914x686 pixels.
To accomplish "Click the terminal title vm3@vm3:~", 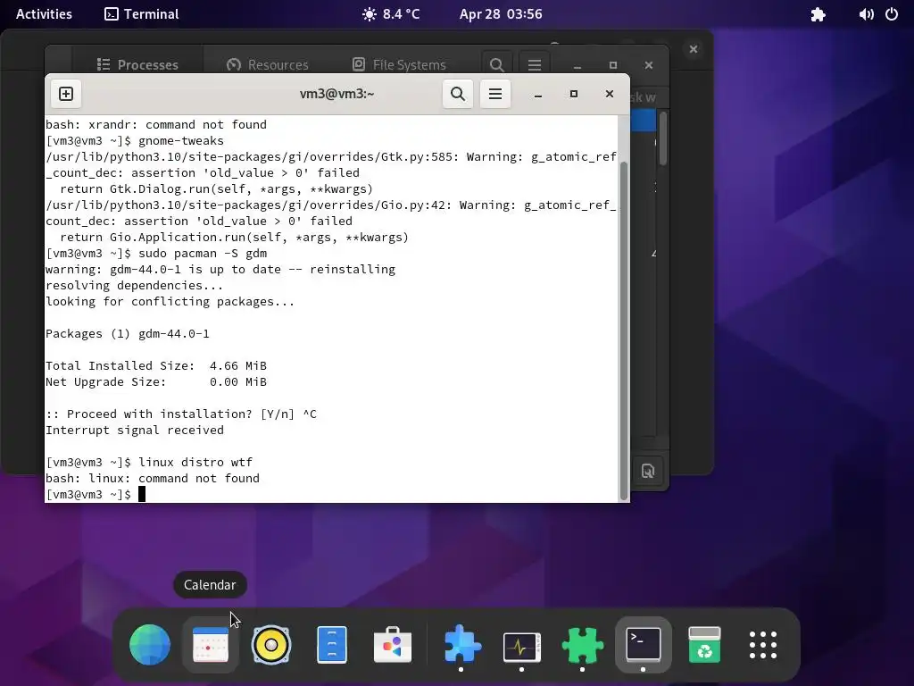I will coord(337,94).
